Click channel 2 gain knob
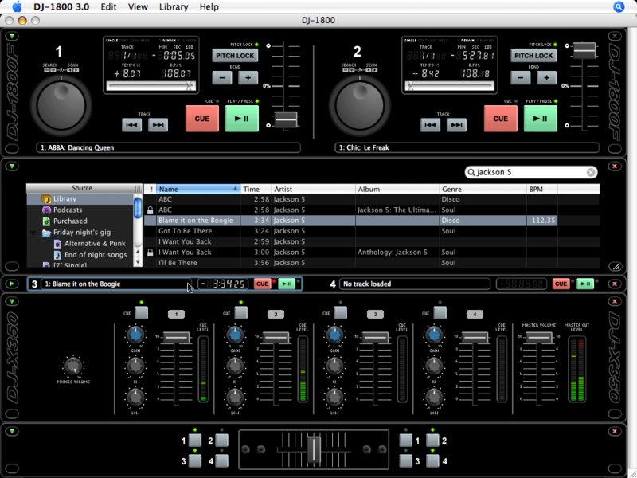The image size is (637, 478). coord(235,335)
